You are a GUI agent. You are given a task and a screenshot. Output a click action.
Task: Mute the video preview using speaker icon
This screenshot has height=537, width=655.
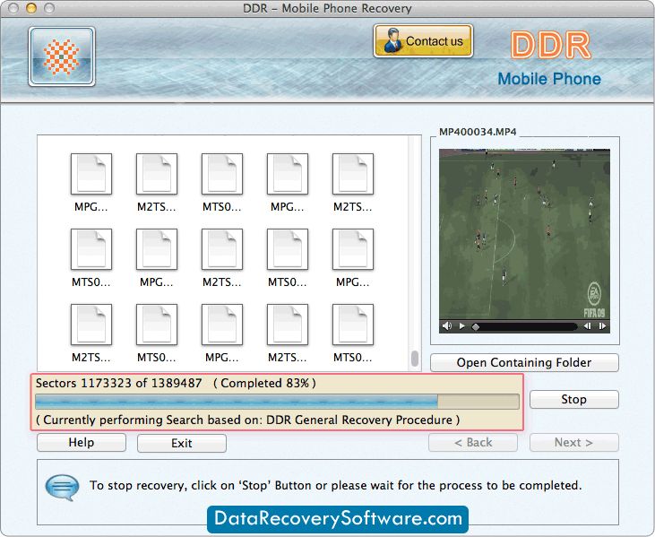coord(447,326)
